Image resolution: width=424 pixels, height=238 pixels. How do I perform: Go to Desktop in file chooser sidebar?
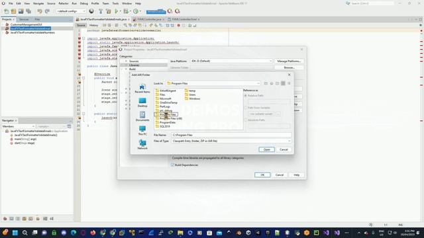point(142,102)
